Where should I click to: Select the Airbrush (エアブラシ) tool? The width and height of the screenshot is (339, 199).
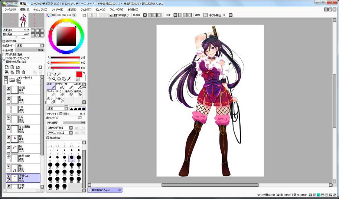pos(60,86)
